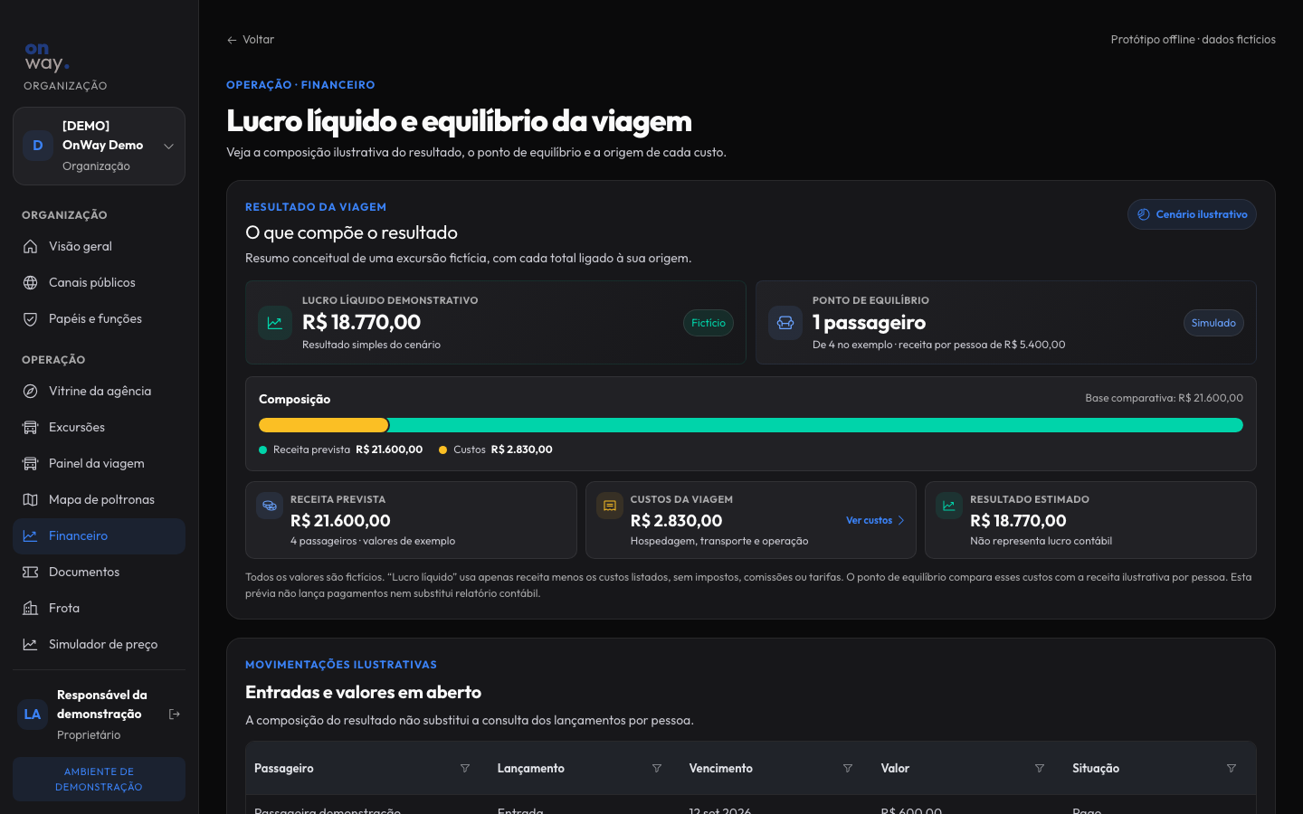Viewport: 1303px width, 814px height.
Task: Go to Excursões menu item
Action: click(x=99, y=427)
